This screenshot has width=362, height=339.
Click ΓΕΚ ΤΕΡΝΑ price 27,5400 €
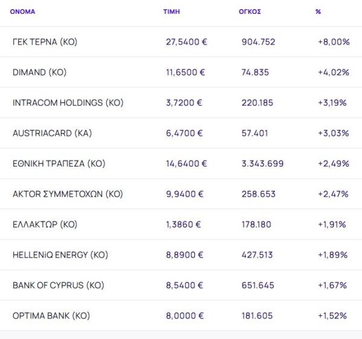coord(186,42)
